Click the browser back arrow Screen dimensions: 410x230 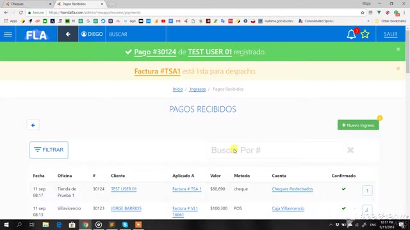pyautogui.click(x=6, y=13)
